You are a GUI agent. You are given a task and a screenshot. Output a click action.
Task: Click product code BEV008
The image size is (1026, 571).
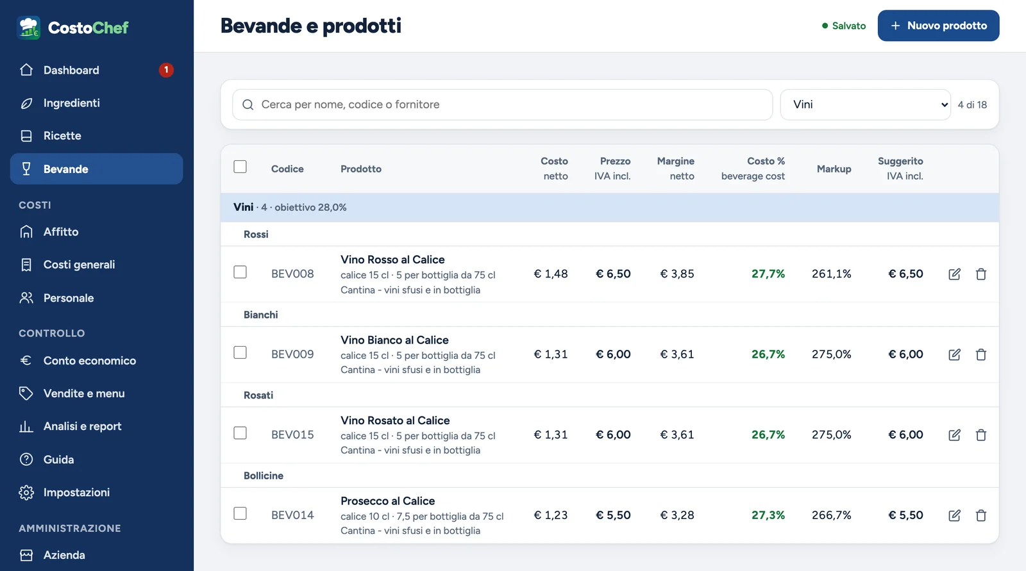[292, 274]
